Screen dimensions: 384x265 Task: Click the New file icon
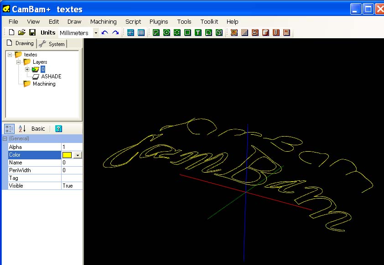click(11, 32)
